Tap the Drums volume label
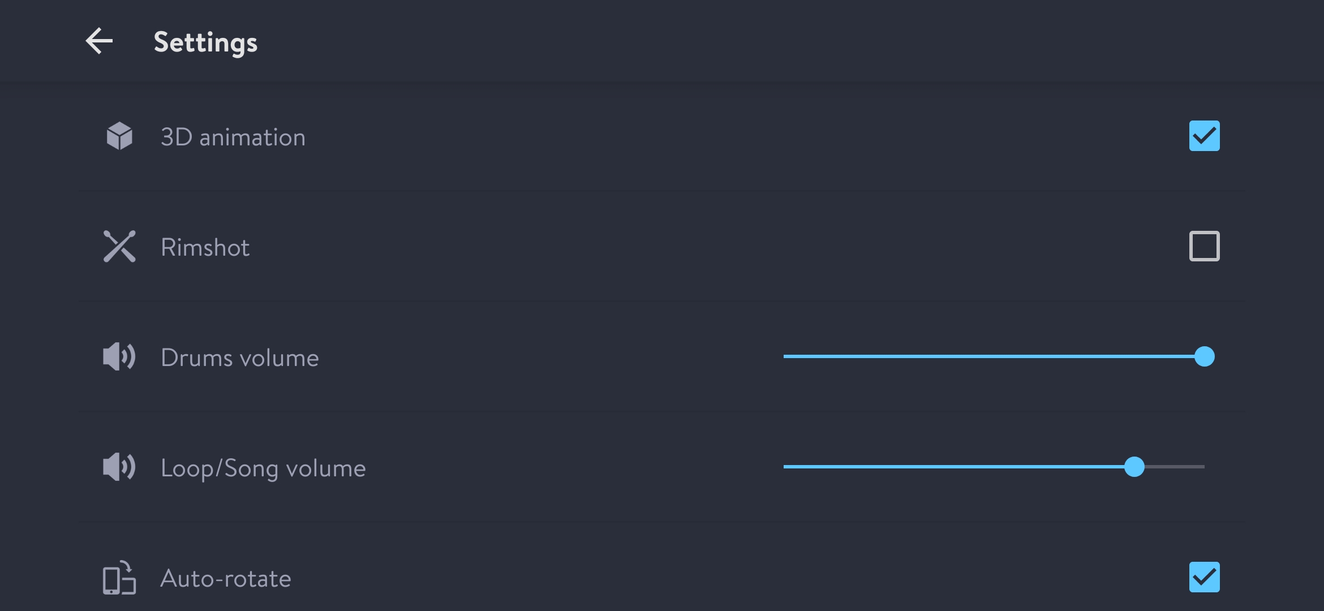The width and height of the screenshot is (1324, 611). pyautogui.click(x=239, y=358)
